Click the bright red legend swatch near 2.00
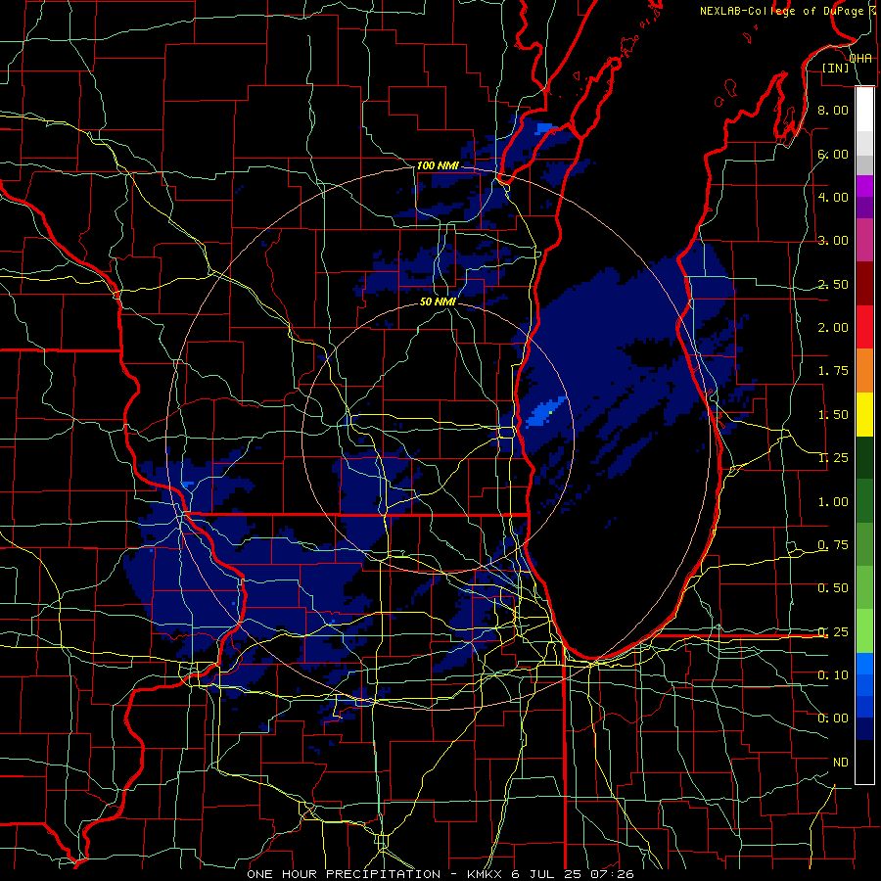Viewport: 881px width, 881px height. [864, 327]
